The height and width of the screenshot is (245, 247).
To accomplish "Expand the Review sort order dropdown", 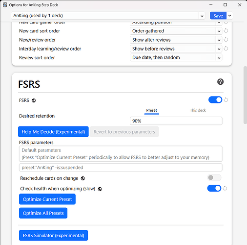I will tap(176, 57).
